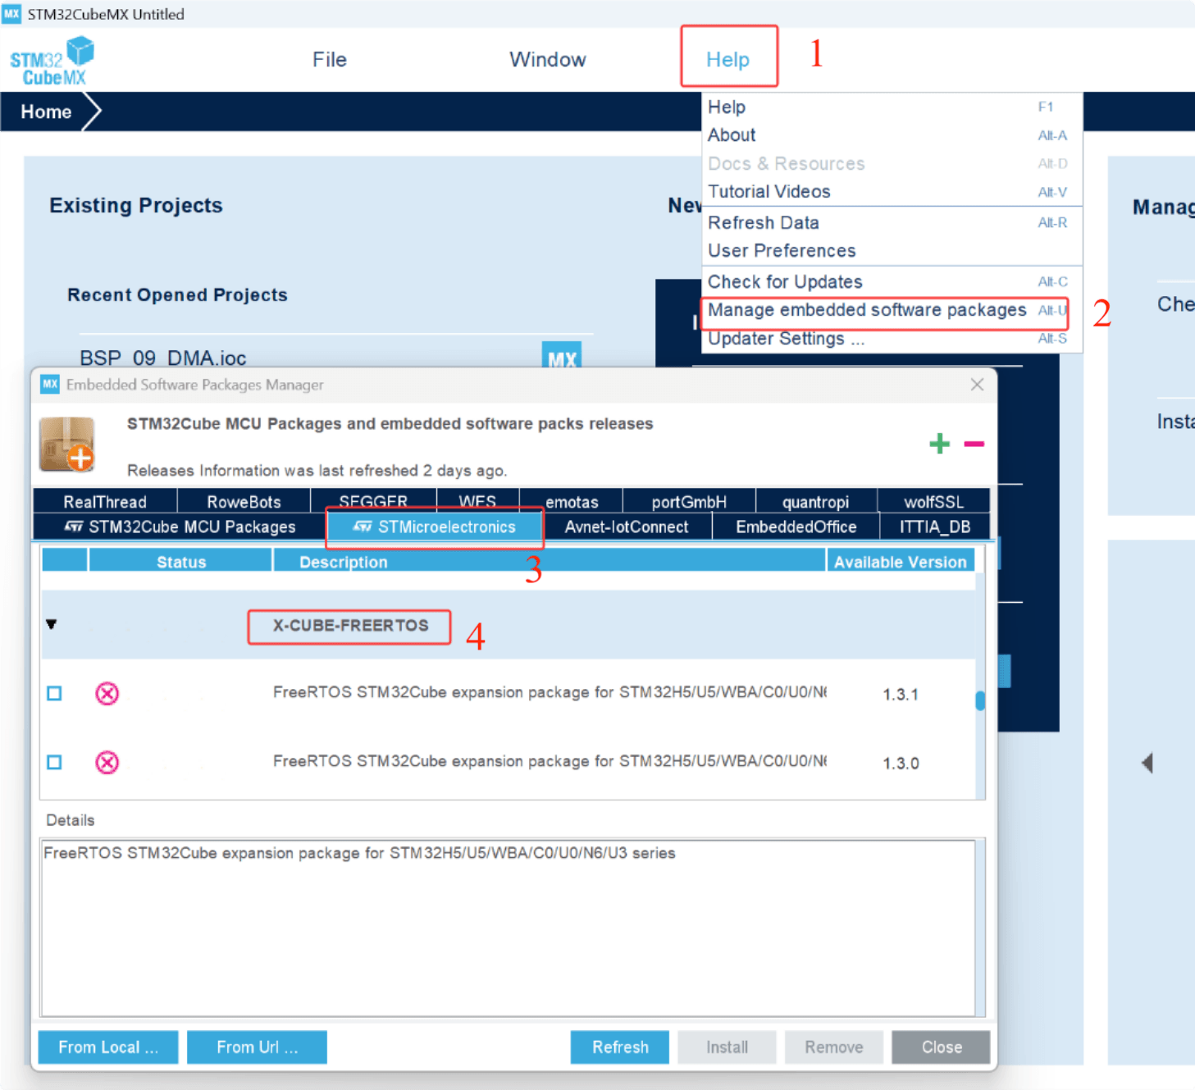Screen dimensions: 1195x1090
Task: Open the File menu
Action: click(x=330, y=60)
